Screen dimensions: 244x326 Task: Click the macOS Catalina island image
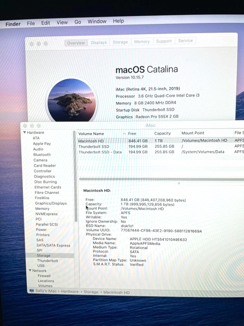[x=72, y=100]
